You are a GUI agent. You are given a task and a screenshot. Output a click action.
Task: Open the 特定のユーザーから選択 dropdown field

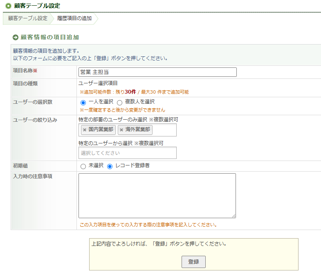coord(127,153)
